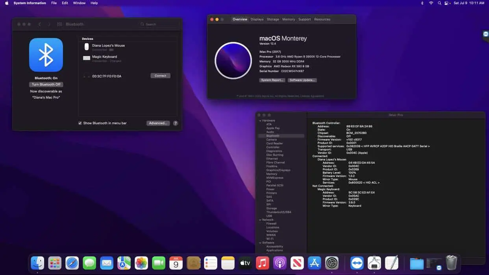Switch to the Displays tab

[x=257, y=19]
